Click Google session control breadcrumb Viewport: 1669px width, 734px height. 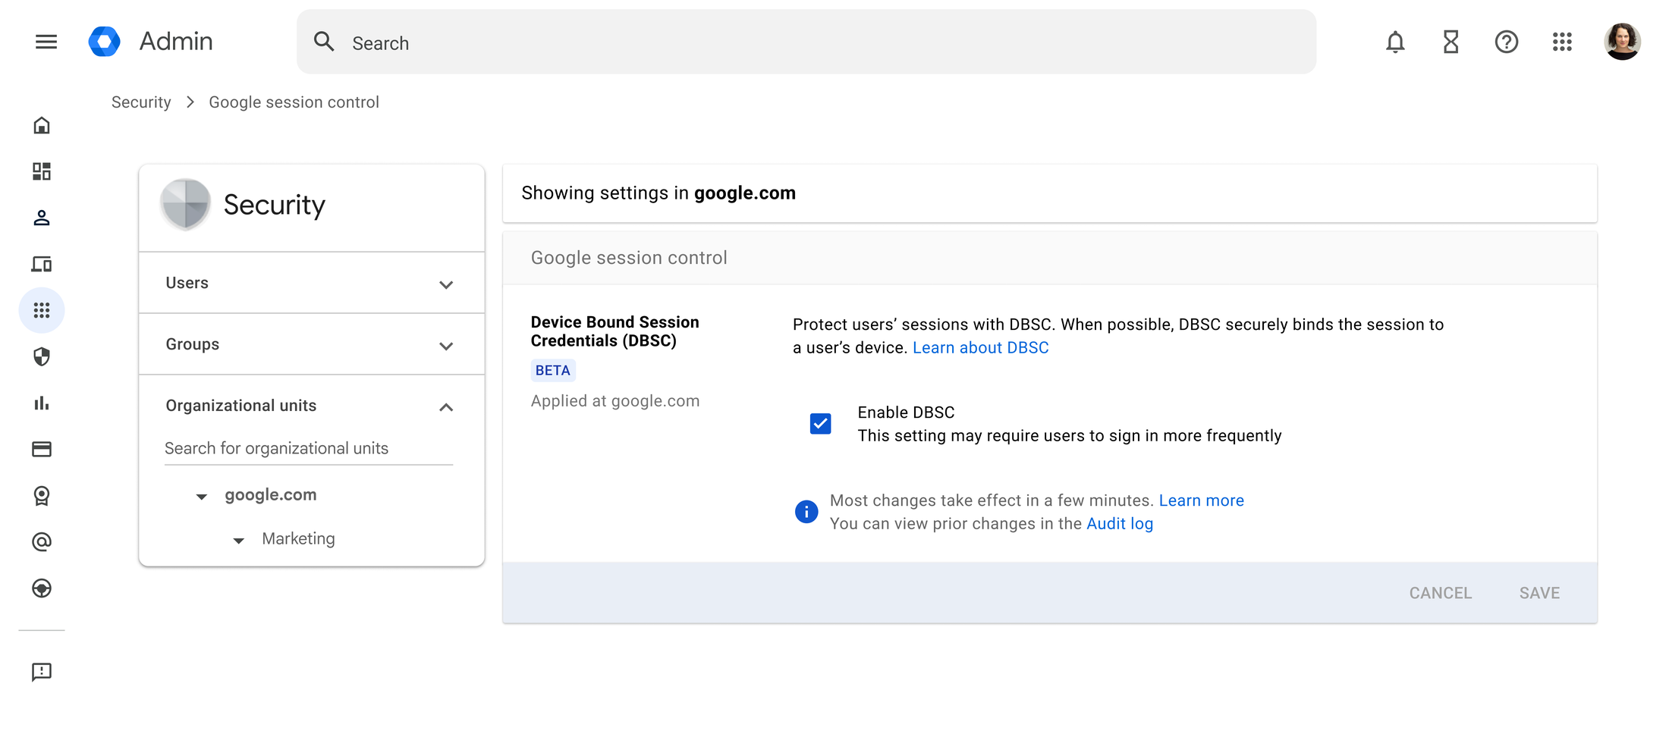294,102
